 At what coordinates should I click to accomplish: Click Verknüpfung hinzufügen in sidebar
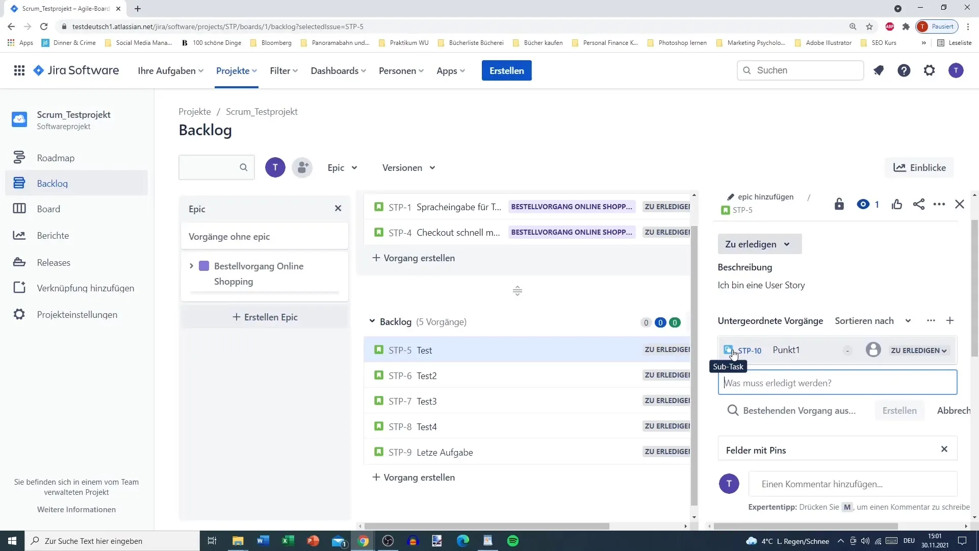point(76,288)
